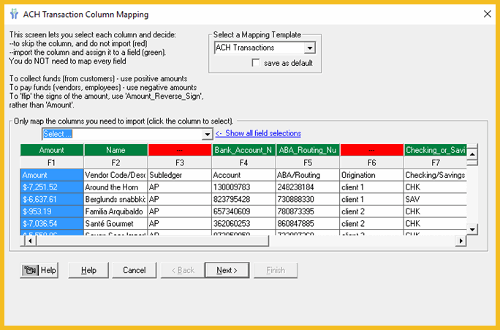Select the ABA_Routing_Nu column header

pos(307,150)
